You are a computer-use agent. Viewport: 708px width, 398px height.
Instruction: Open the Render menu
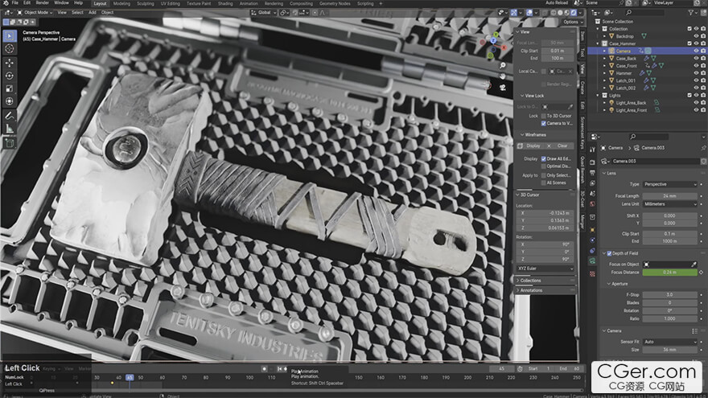coord(42,3)
